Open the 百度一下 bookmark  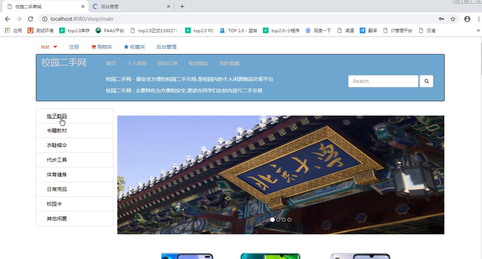(318, 30)
